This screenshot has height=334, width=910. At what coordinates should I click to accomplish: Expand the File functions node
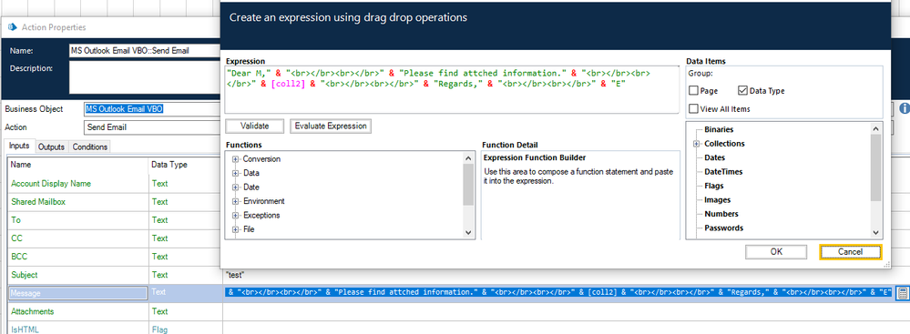click(x=236, y=229)
